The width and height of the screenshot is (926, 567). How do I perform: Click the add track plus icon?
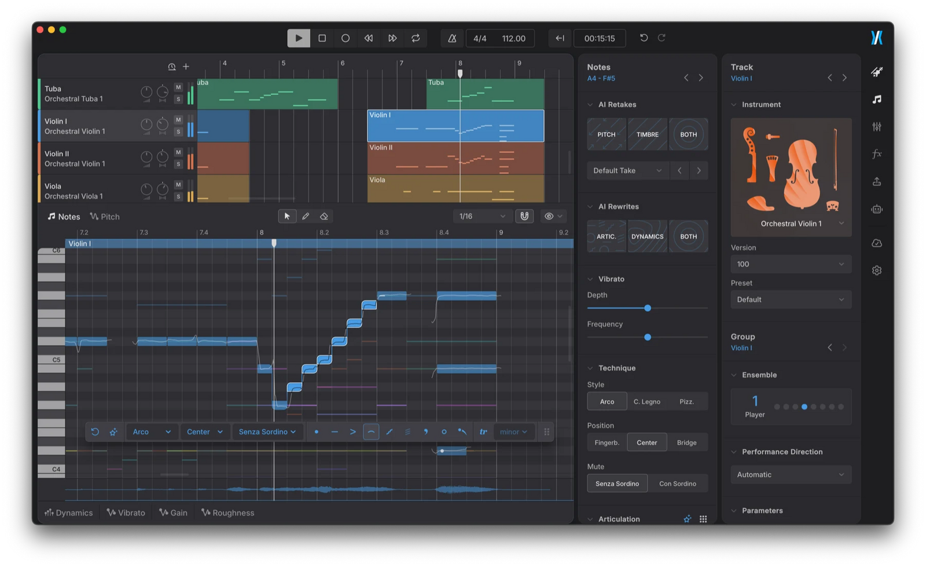[x=186, y=67]
